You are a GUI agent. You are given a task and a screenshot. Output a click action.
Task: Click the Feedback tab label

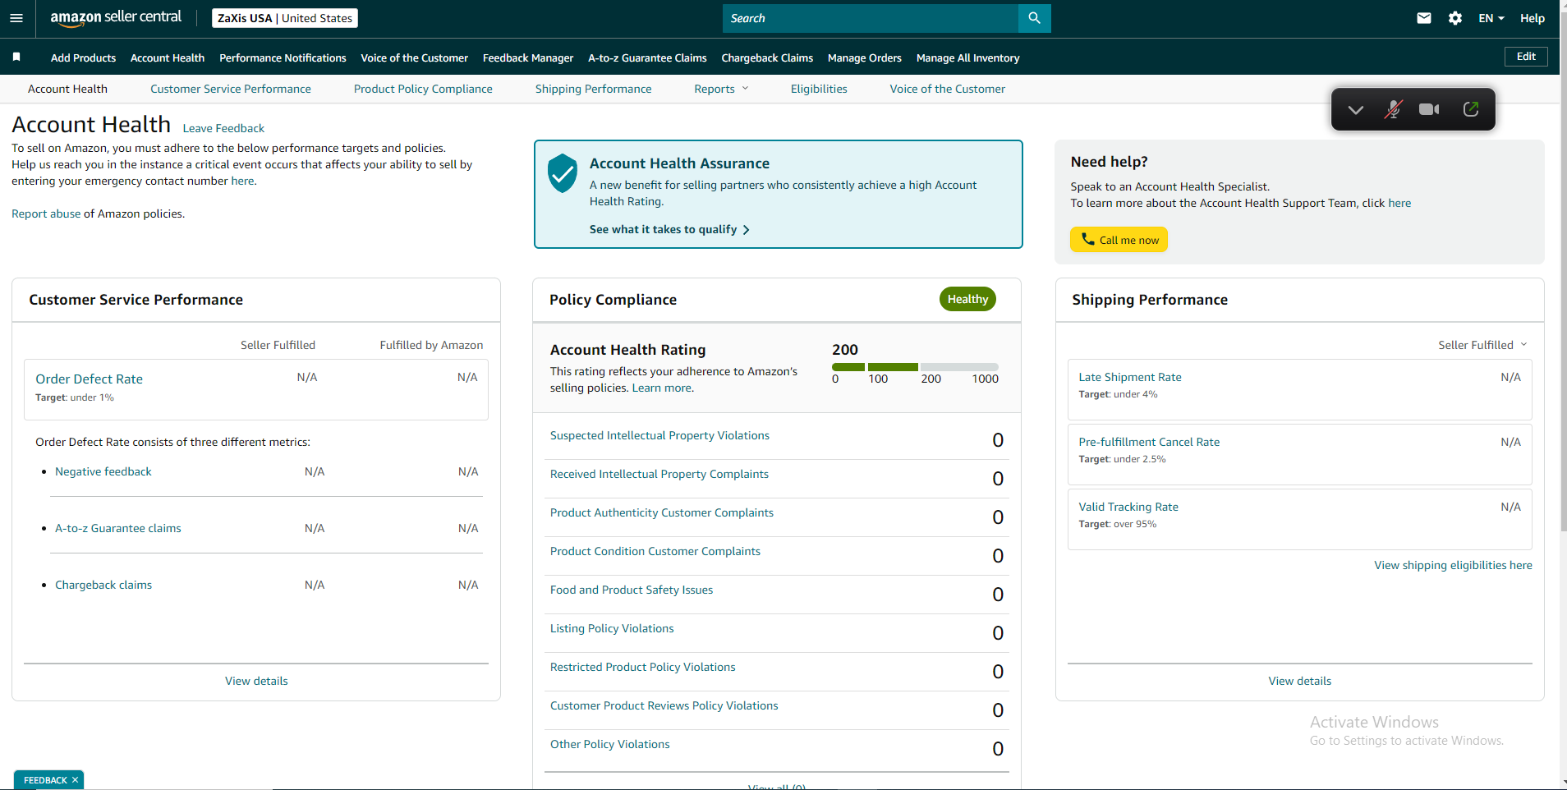click(45, 780)
